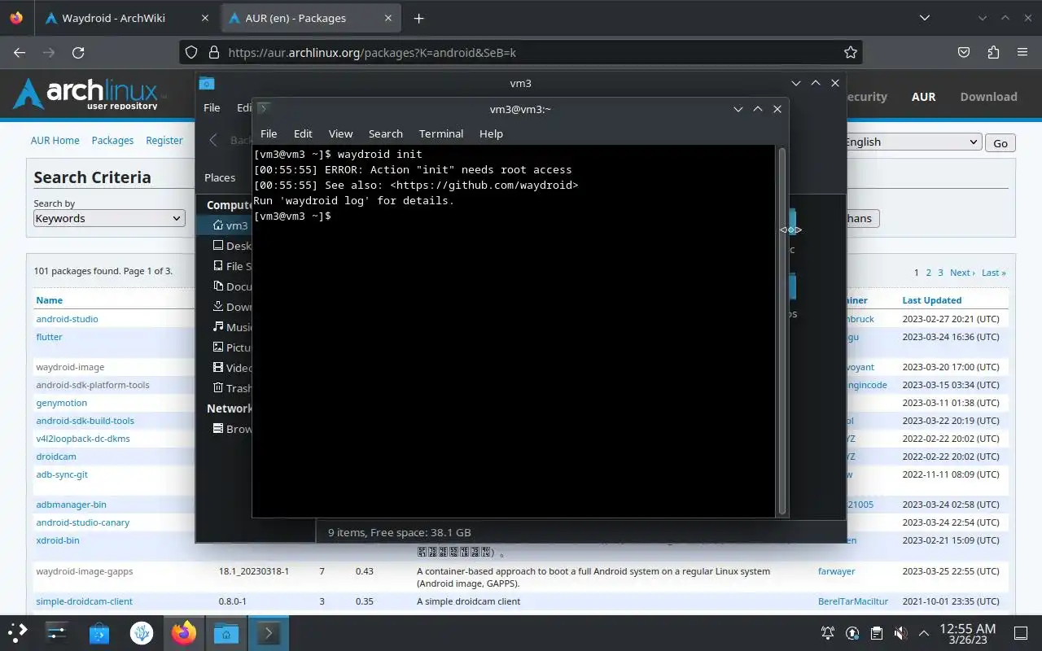The height and width of the screenshot is (651, 1042).
Task: Open AUR Home link
Action: tap(55, 140)
